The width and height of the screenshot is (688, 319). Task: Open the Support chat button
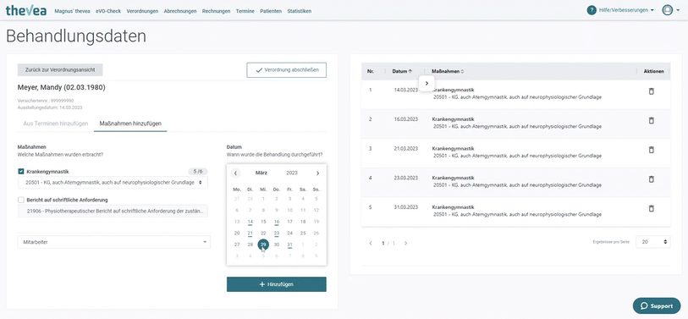tap(657, 305)
